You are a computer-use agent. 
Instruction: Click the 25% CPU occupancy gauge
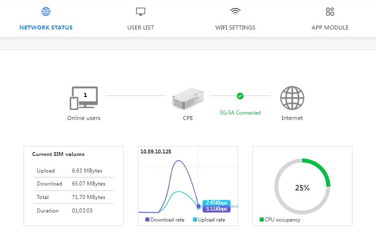(302, 187)
